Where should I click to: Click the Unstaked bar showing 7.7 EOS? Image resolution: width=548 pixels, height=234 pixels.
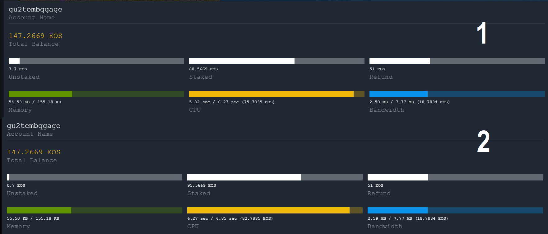(x=96, y=61)
